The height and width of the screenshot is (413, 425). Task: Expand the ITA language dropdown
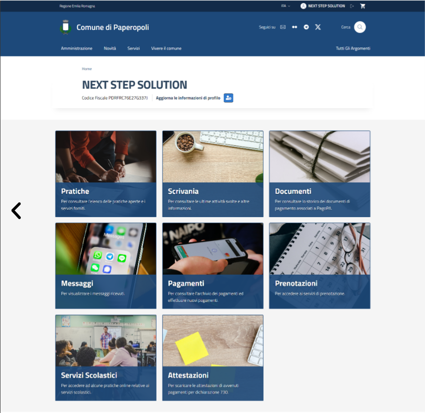[x=285, y=6]
